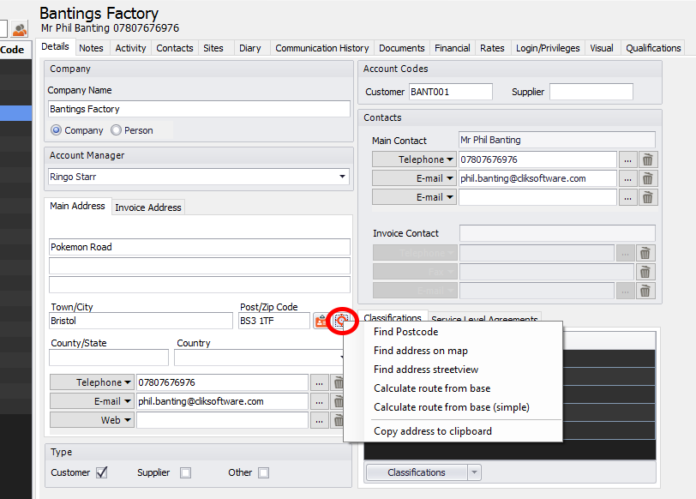The width and height of the screenshot is (696, 499).
Task: Expand the Country dropdown
Action: [x=342, y=358]
